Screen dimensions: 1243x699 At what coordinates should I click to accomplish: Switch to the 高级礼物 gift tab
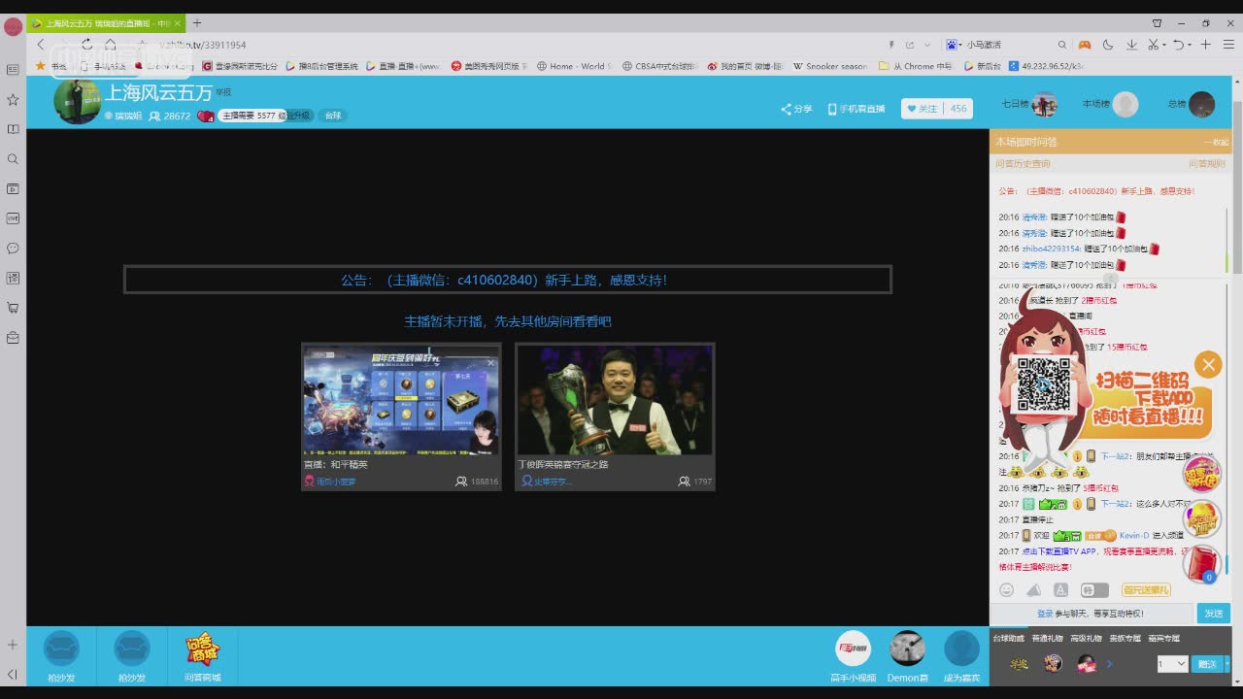1086,638
